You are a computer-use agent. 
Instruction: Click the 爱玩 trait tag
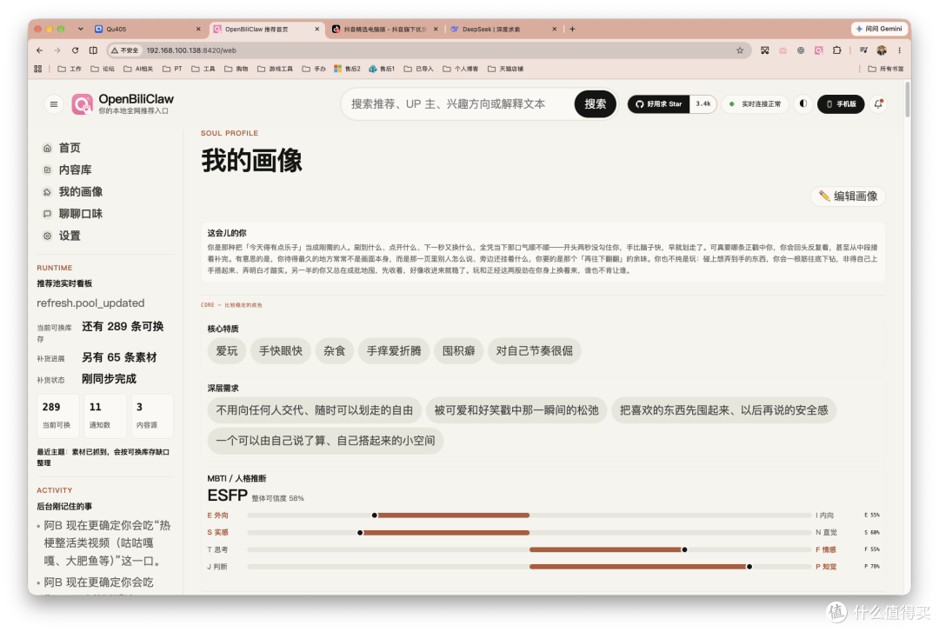click(x=227, y=351)
